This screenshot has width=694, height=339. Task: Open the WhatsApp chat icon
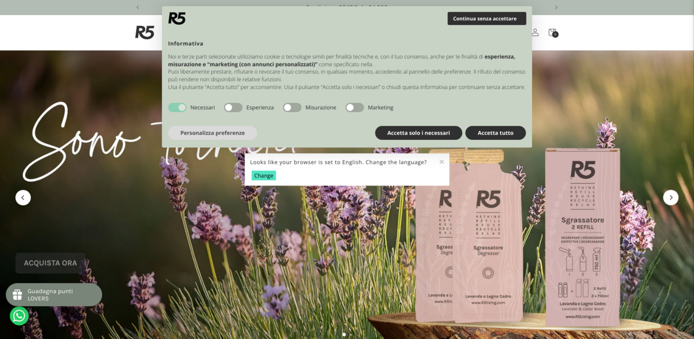[x=19, y=316]
